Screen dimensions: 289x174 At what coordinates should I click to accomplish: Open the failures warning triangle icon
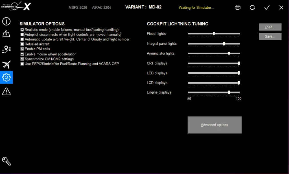pyautogui.click(x=6, y=91)
